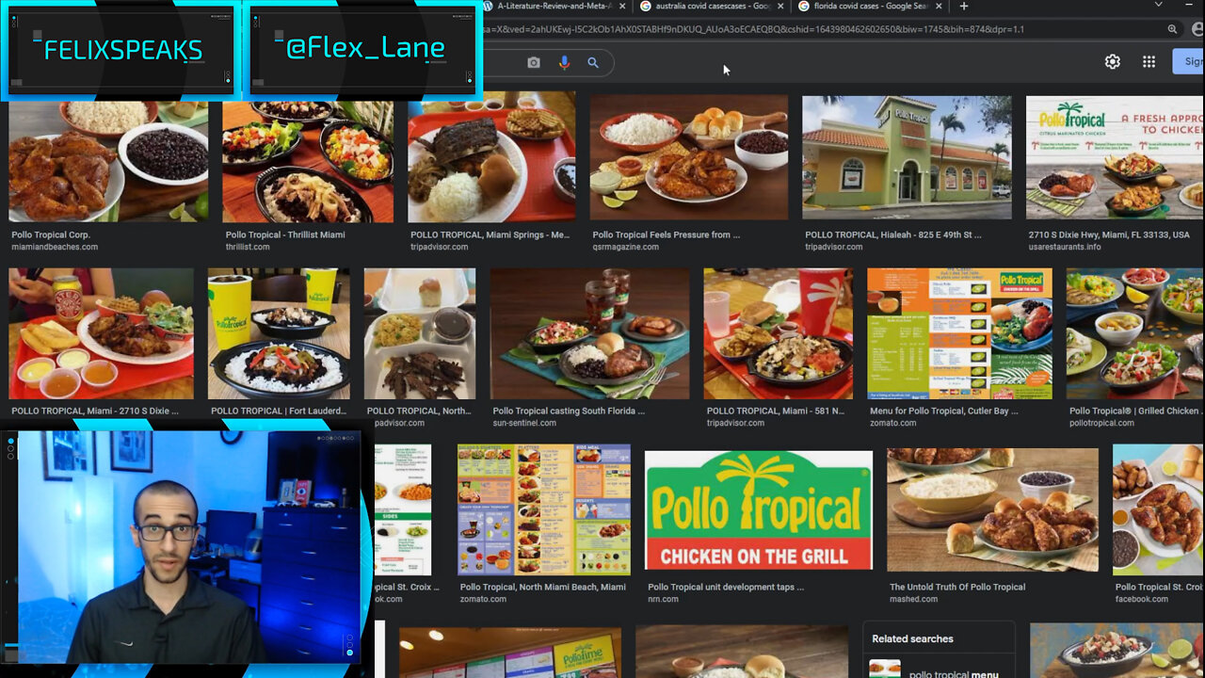Image resolution: width=1205 pixels, height=678 pixels.
Task: Visit the qsrmagazine.com source link
Action: tap(626, 247)
